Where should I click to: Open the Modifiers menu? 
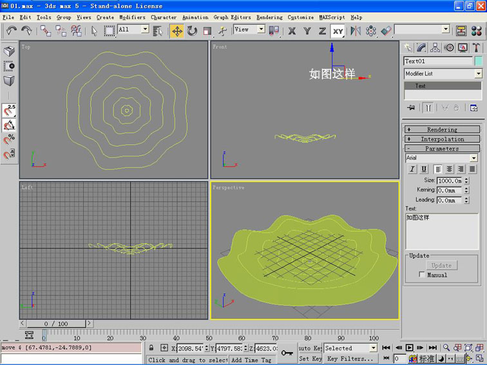click(132, 17)
